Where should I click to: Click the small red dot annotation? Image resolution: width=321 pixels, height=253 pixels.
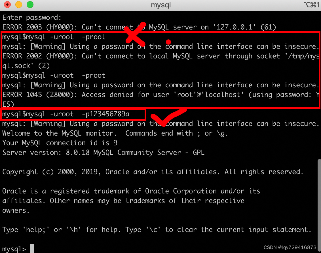[x=168, y=42]
